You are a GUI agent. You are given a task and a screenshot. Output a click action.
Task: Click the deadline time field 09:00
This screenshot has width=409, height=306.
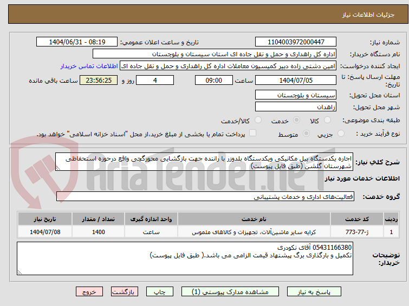[213, 80]
